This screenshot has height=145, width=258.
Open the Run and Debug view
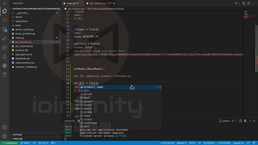[4, 38]
